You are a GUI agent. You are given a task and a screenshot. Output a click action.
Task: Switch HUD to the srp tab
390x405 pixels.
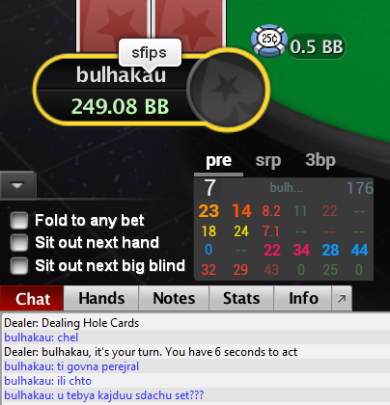tap(268, 160)
